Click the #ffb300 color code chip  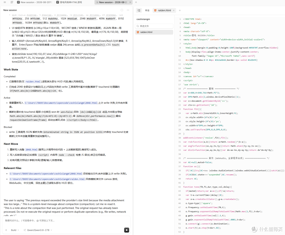tap(35, 19)
